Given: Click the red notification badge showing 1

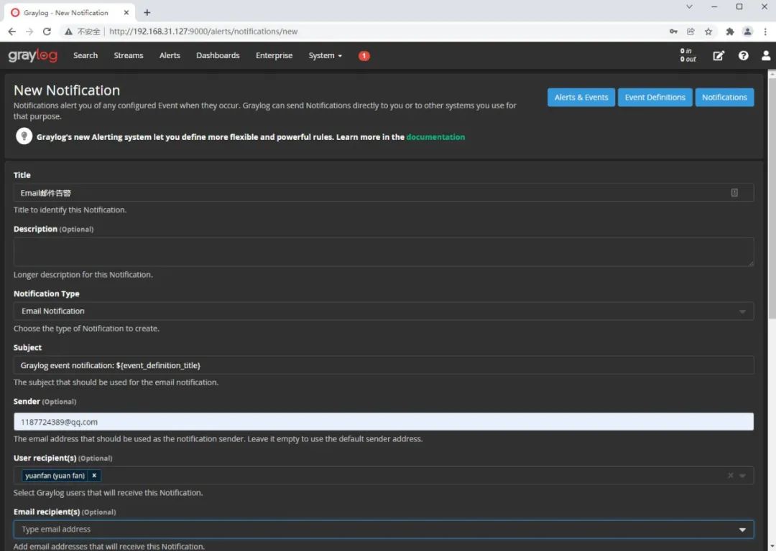Looking at the screenshot, I should point(364,56).
